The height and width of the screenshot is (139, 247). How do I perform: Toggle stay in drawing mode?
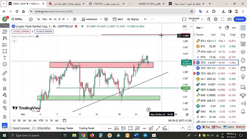tap(5, 95)
